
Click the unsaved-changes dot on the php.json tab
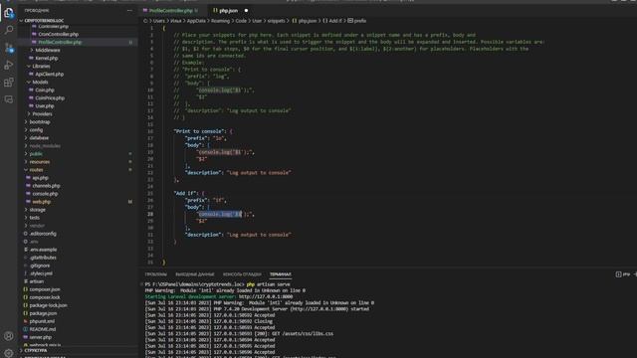click(246, 11)
